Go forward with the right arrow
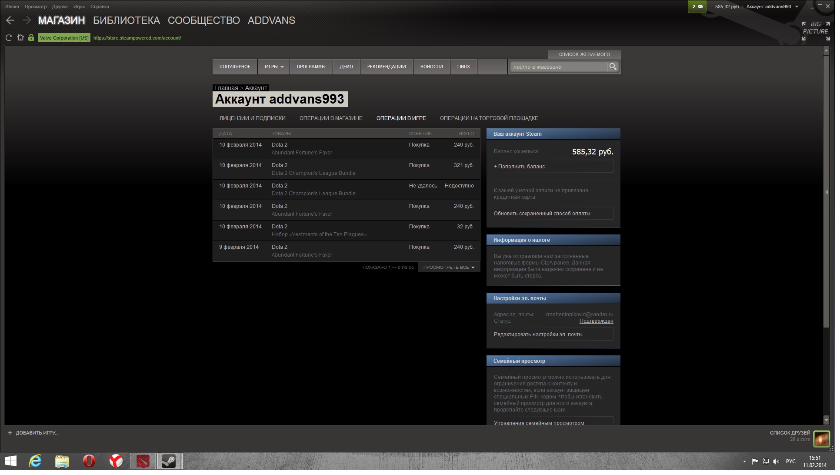840x475 pixels. pyautogui.click(x=27, y=20)
